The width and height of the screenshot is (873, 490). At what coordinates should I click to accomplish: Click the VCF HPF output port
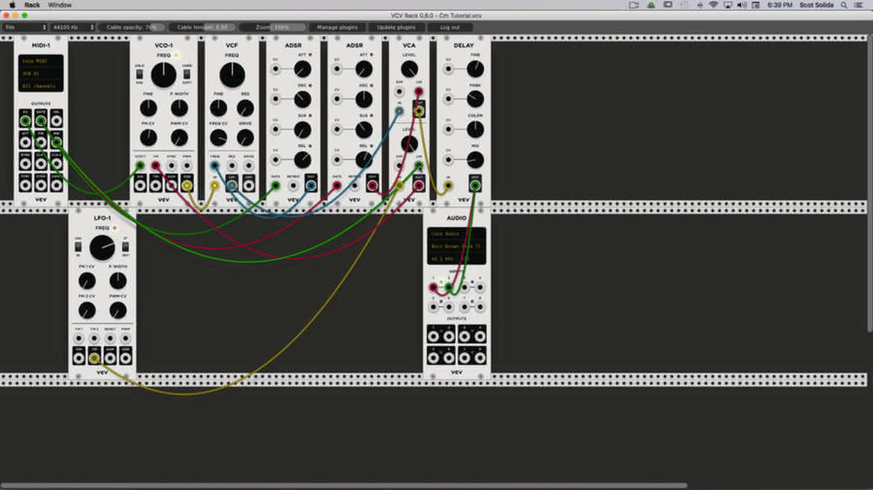pyautogui.click(x=249, y=186)
